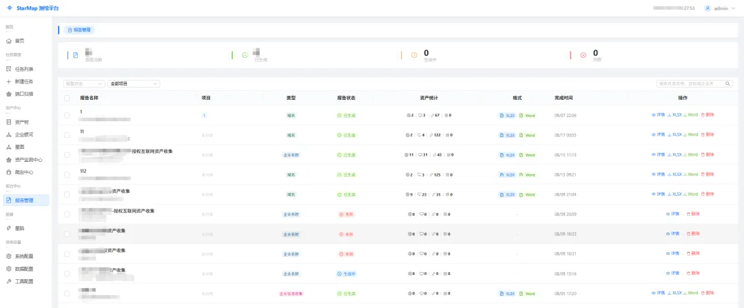Image resolution: width=744 pixels, height=308 pixels.
Task: Click the 生成中 status badge
Action: click(x=347, y=274)
